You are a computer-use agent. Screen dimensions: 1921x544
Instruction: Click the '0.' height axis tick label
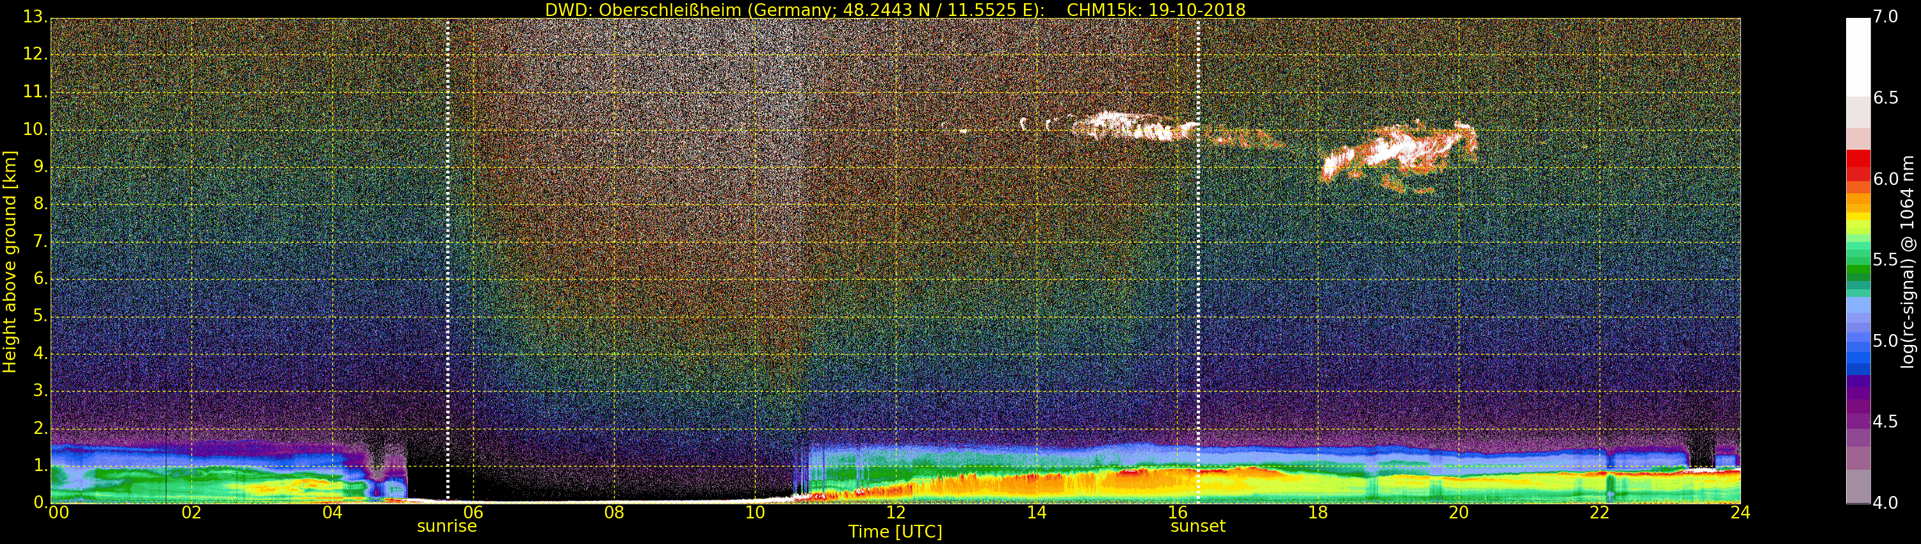[40, 502]
